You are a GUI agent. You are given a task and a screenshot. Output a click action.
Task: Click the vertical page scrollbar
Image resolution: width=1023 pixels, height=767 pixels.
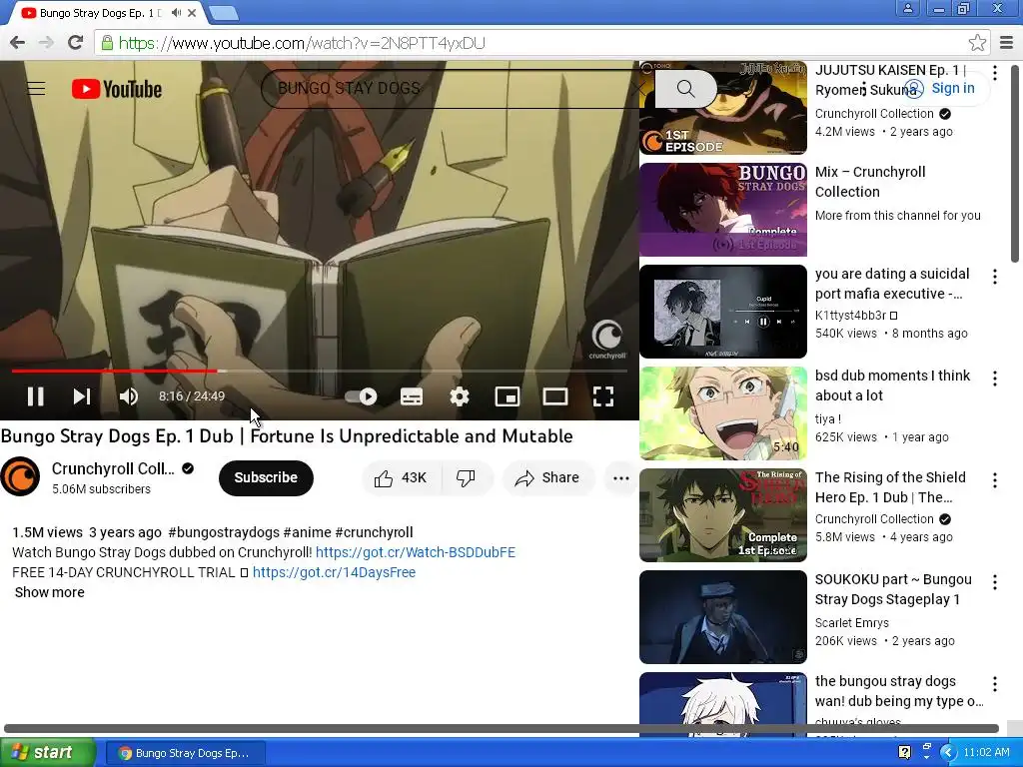tap(1015, 163)
